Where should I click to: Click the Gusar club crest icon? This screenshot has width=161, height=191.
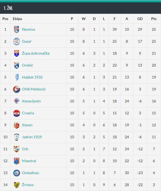16,41
